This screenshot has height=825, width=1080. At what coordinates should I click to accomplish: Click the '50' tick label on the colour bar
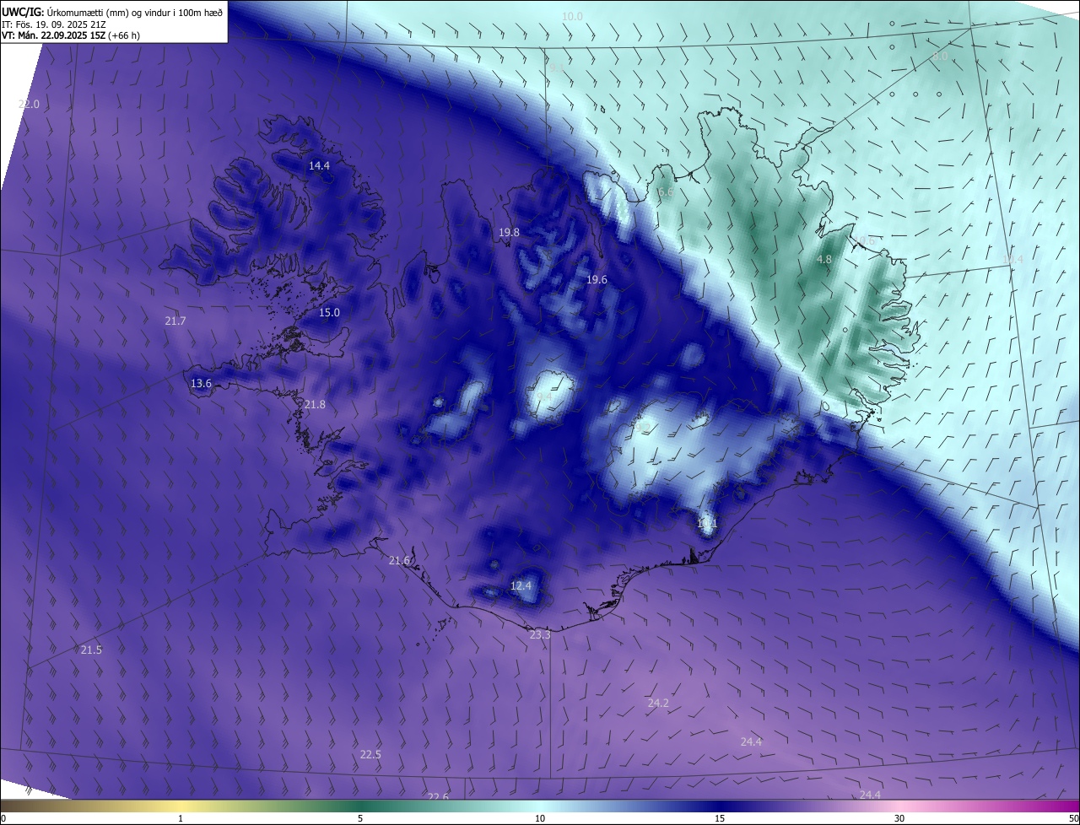pyautogui.click(x=1073, y=819)
